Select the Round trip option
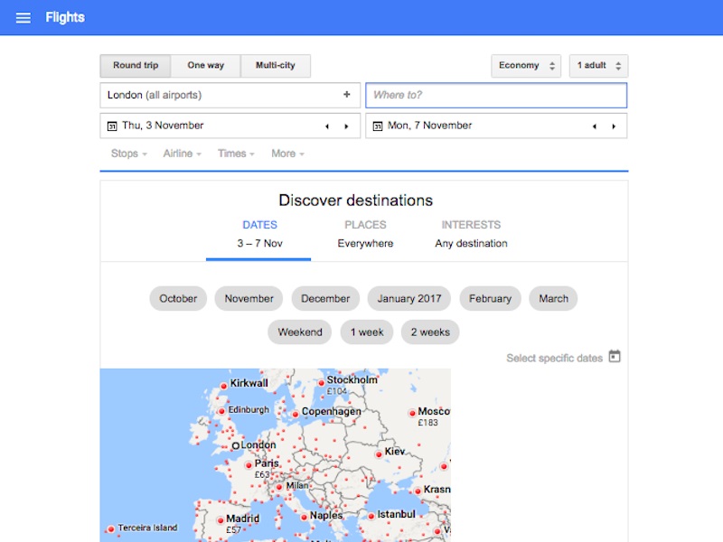Image resolution: width=723 pixels, height=542 pixels. point(136,66)
